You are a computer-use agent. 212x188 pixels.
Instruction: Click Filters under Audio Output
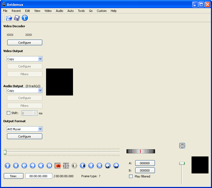coord(25,106)
